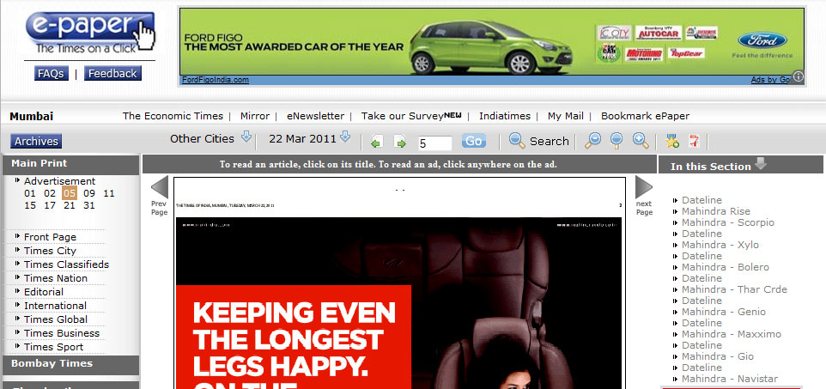Image resolution: width=826 pixels, height=389 pixels.
Task: Open the Mahindra - Maxximo article
Action: [732, 334]
